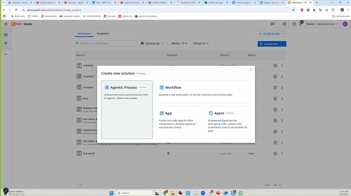Open the UiPath app launcher grid
The width and height of the screenshot is (351, 196).
(6, 24)
